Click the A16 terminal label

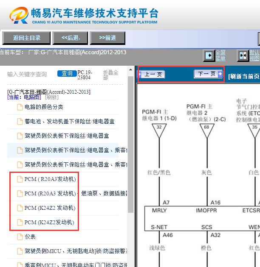pyautogui.click(x=215, y=203)
